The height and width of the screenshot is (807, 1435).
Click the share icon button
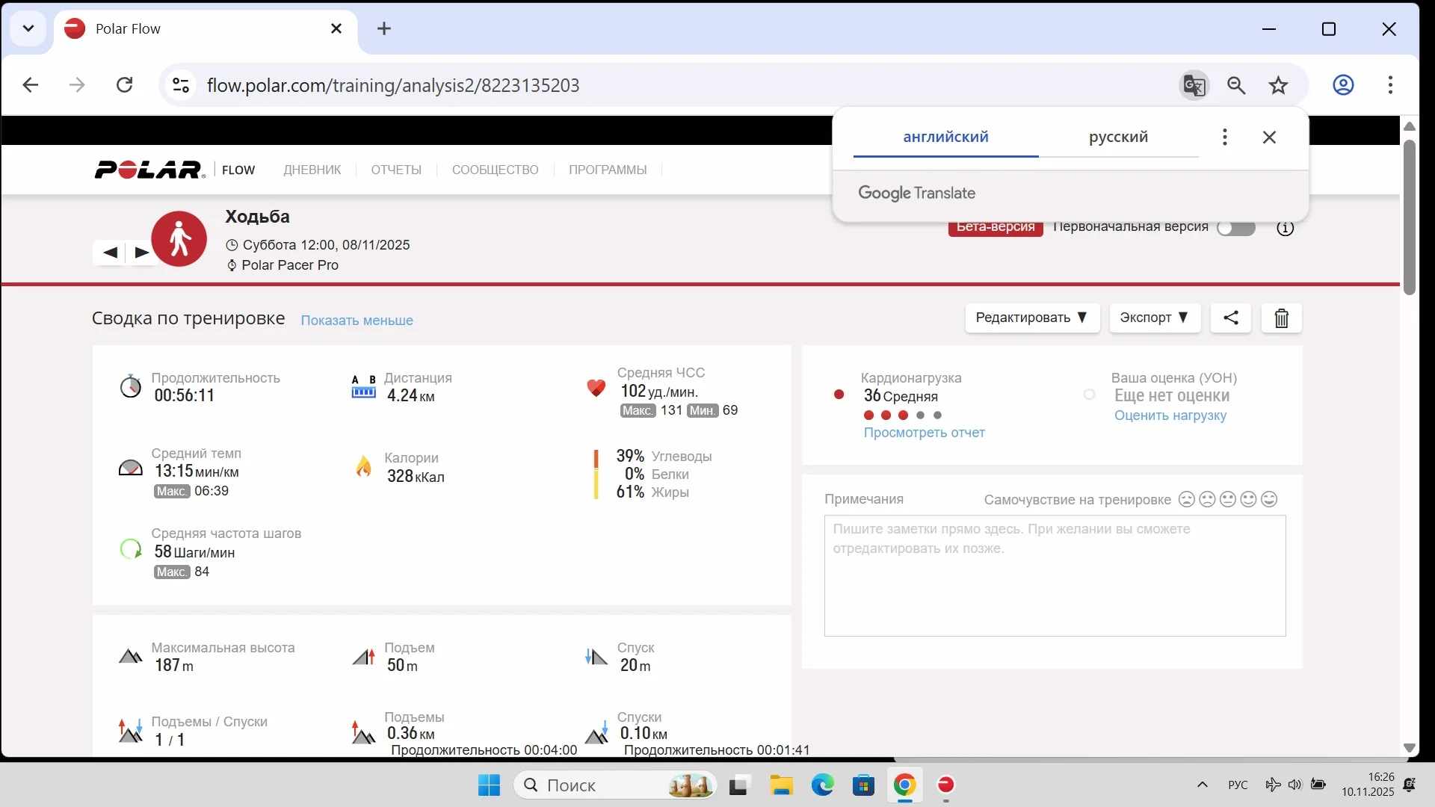click(1230, 318)
